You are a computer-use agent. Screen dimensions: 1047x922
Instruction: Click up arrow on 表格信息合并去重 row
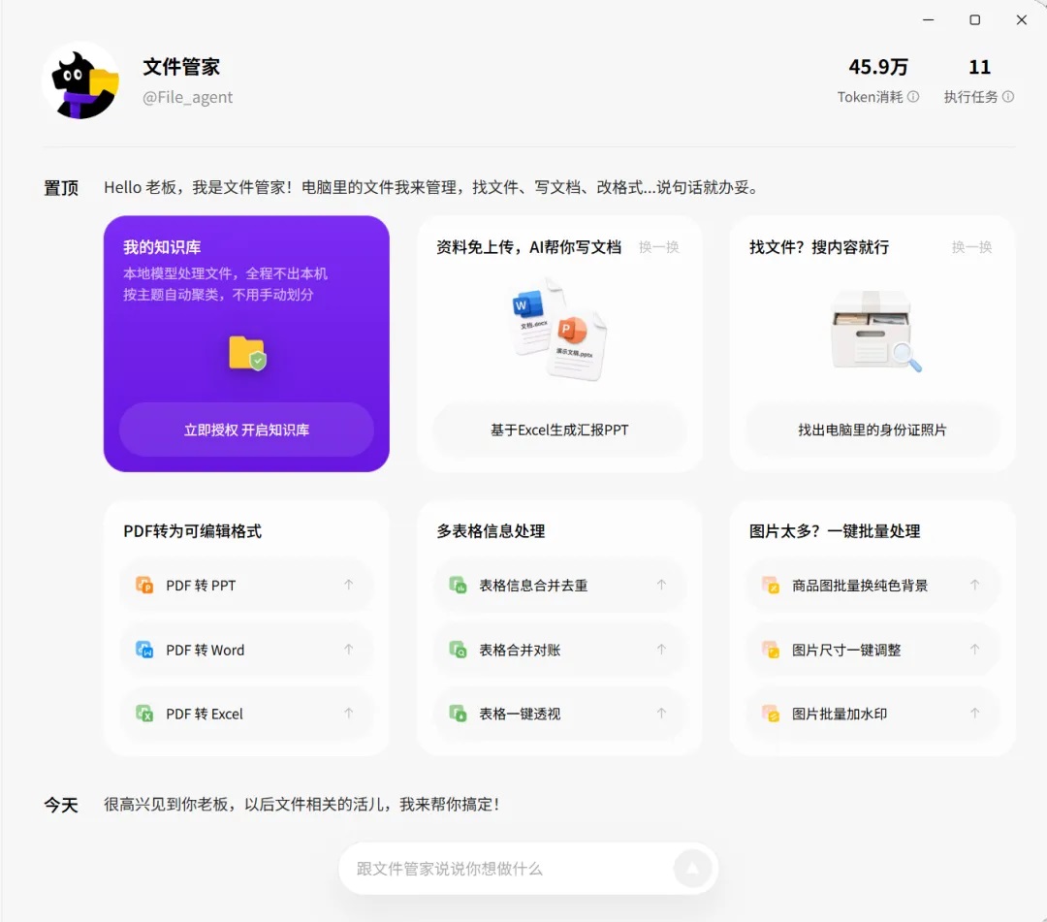(661, 585)
